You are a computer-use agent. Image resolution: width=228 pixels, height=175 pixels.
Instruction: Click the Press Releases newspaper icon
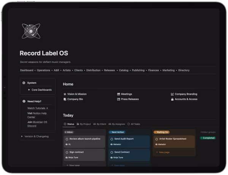(x=119, y=99)
